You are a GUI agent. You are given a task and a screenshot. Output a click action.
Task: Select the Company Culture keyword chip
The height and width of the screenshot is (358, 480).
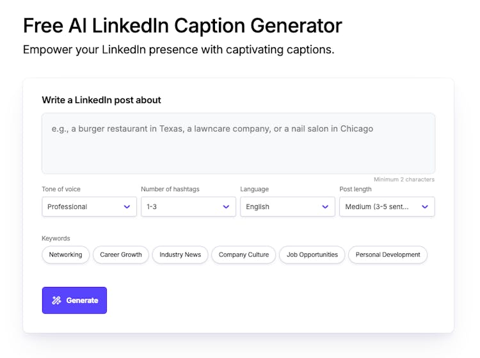244,254
